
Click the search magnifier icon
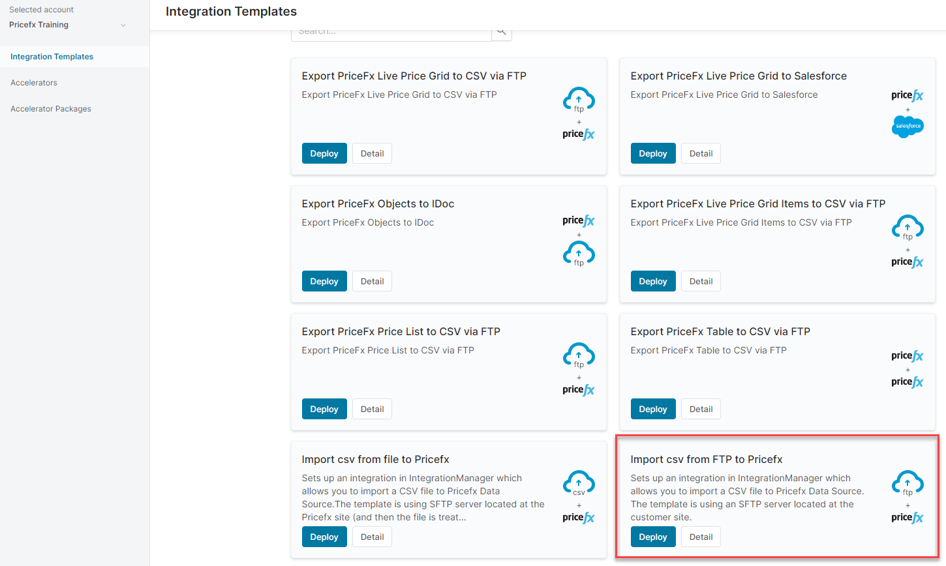501,32
